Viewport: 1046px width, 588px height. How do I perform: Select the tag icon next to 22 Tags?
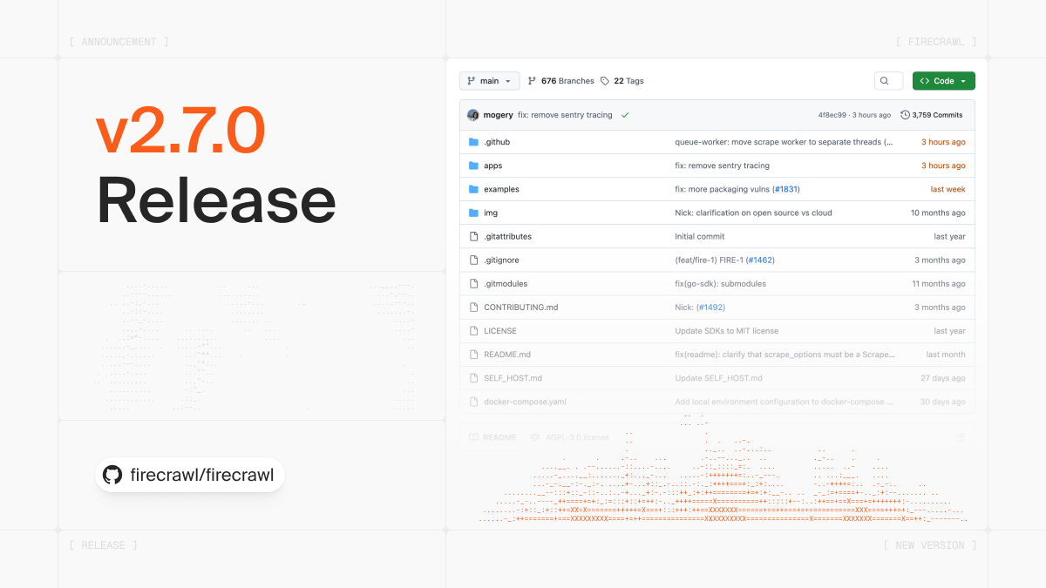click(603, 80)
